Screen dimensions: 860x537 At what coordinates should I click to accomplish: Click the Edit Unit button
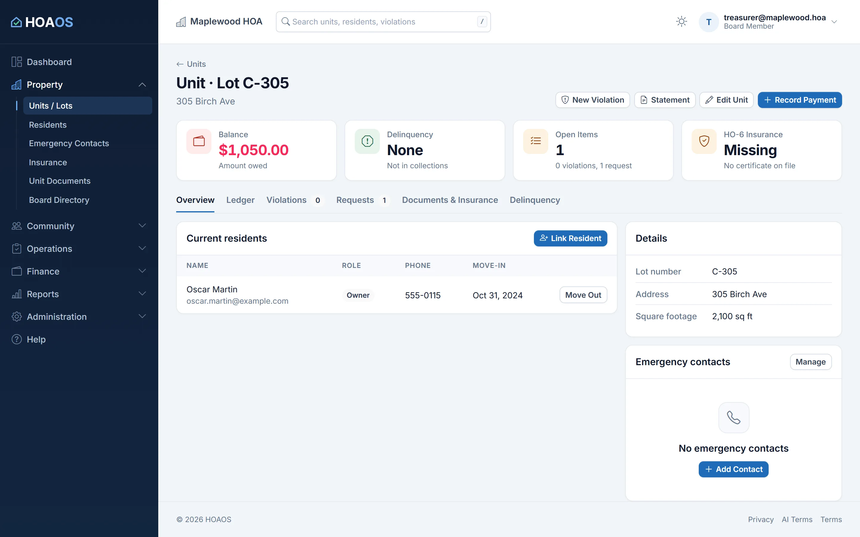point(727,100)
